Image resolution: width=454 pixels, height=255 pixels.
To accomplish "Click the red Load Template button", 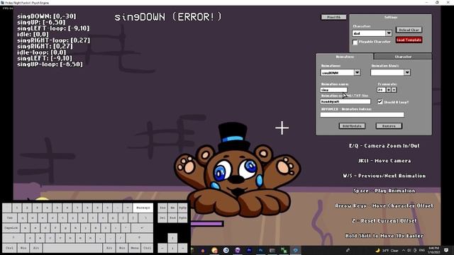I will [x=409, y=40].
